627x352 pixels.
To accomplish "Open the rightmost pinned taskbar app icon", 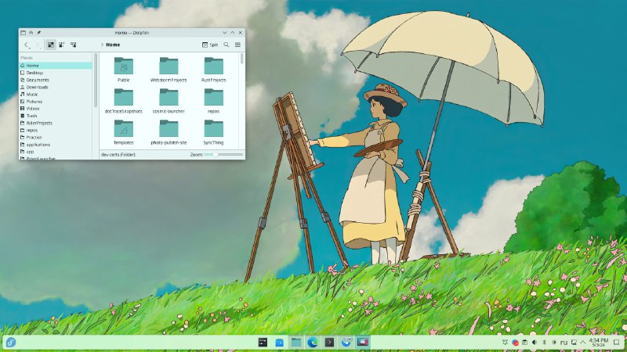I will [x=363, y=342].
